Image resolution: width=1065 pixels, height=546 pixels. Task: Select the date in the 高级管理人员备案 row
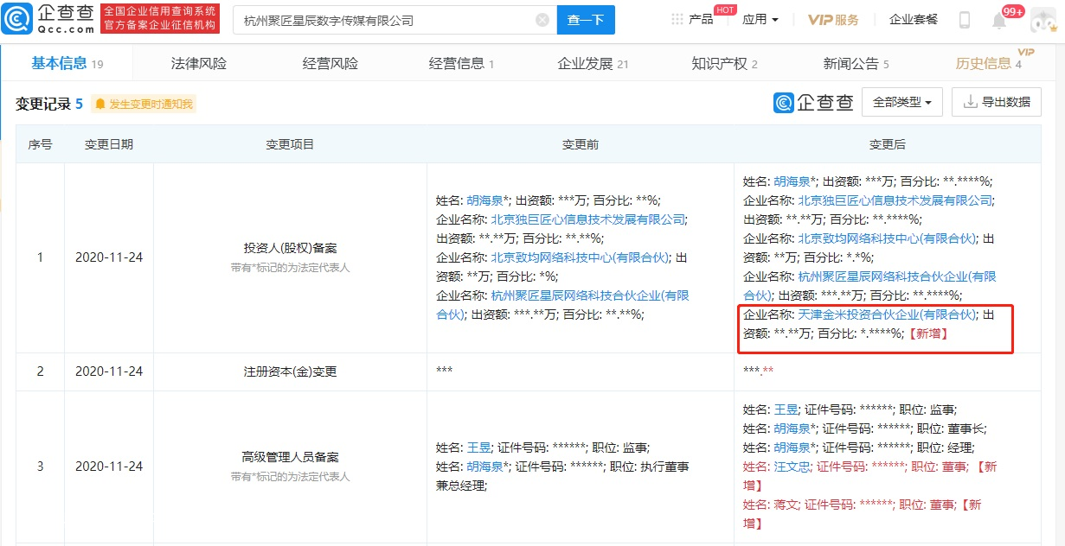tap(109, 467)
